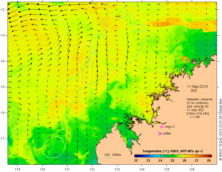Click the 22 value on the temperature scale
Image resolution: width=222 pixels, height=172 pixels.
click(136, 161)
